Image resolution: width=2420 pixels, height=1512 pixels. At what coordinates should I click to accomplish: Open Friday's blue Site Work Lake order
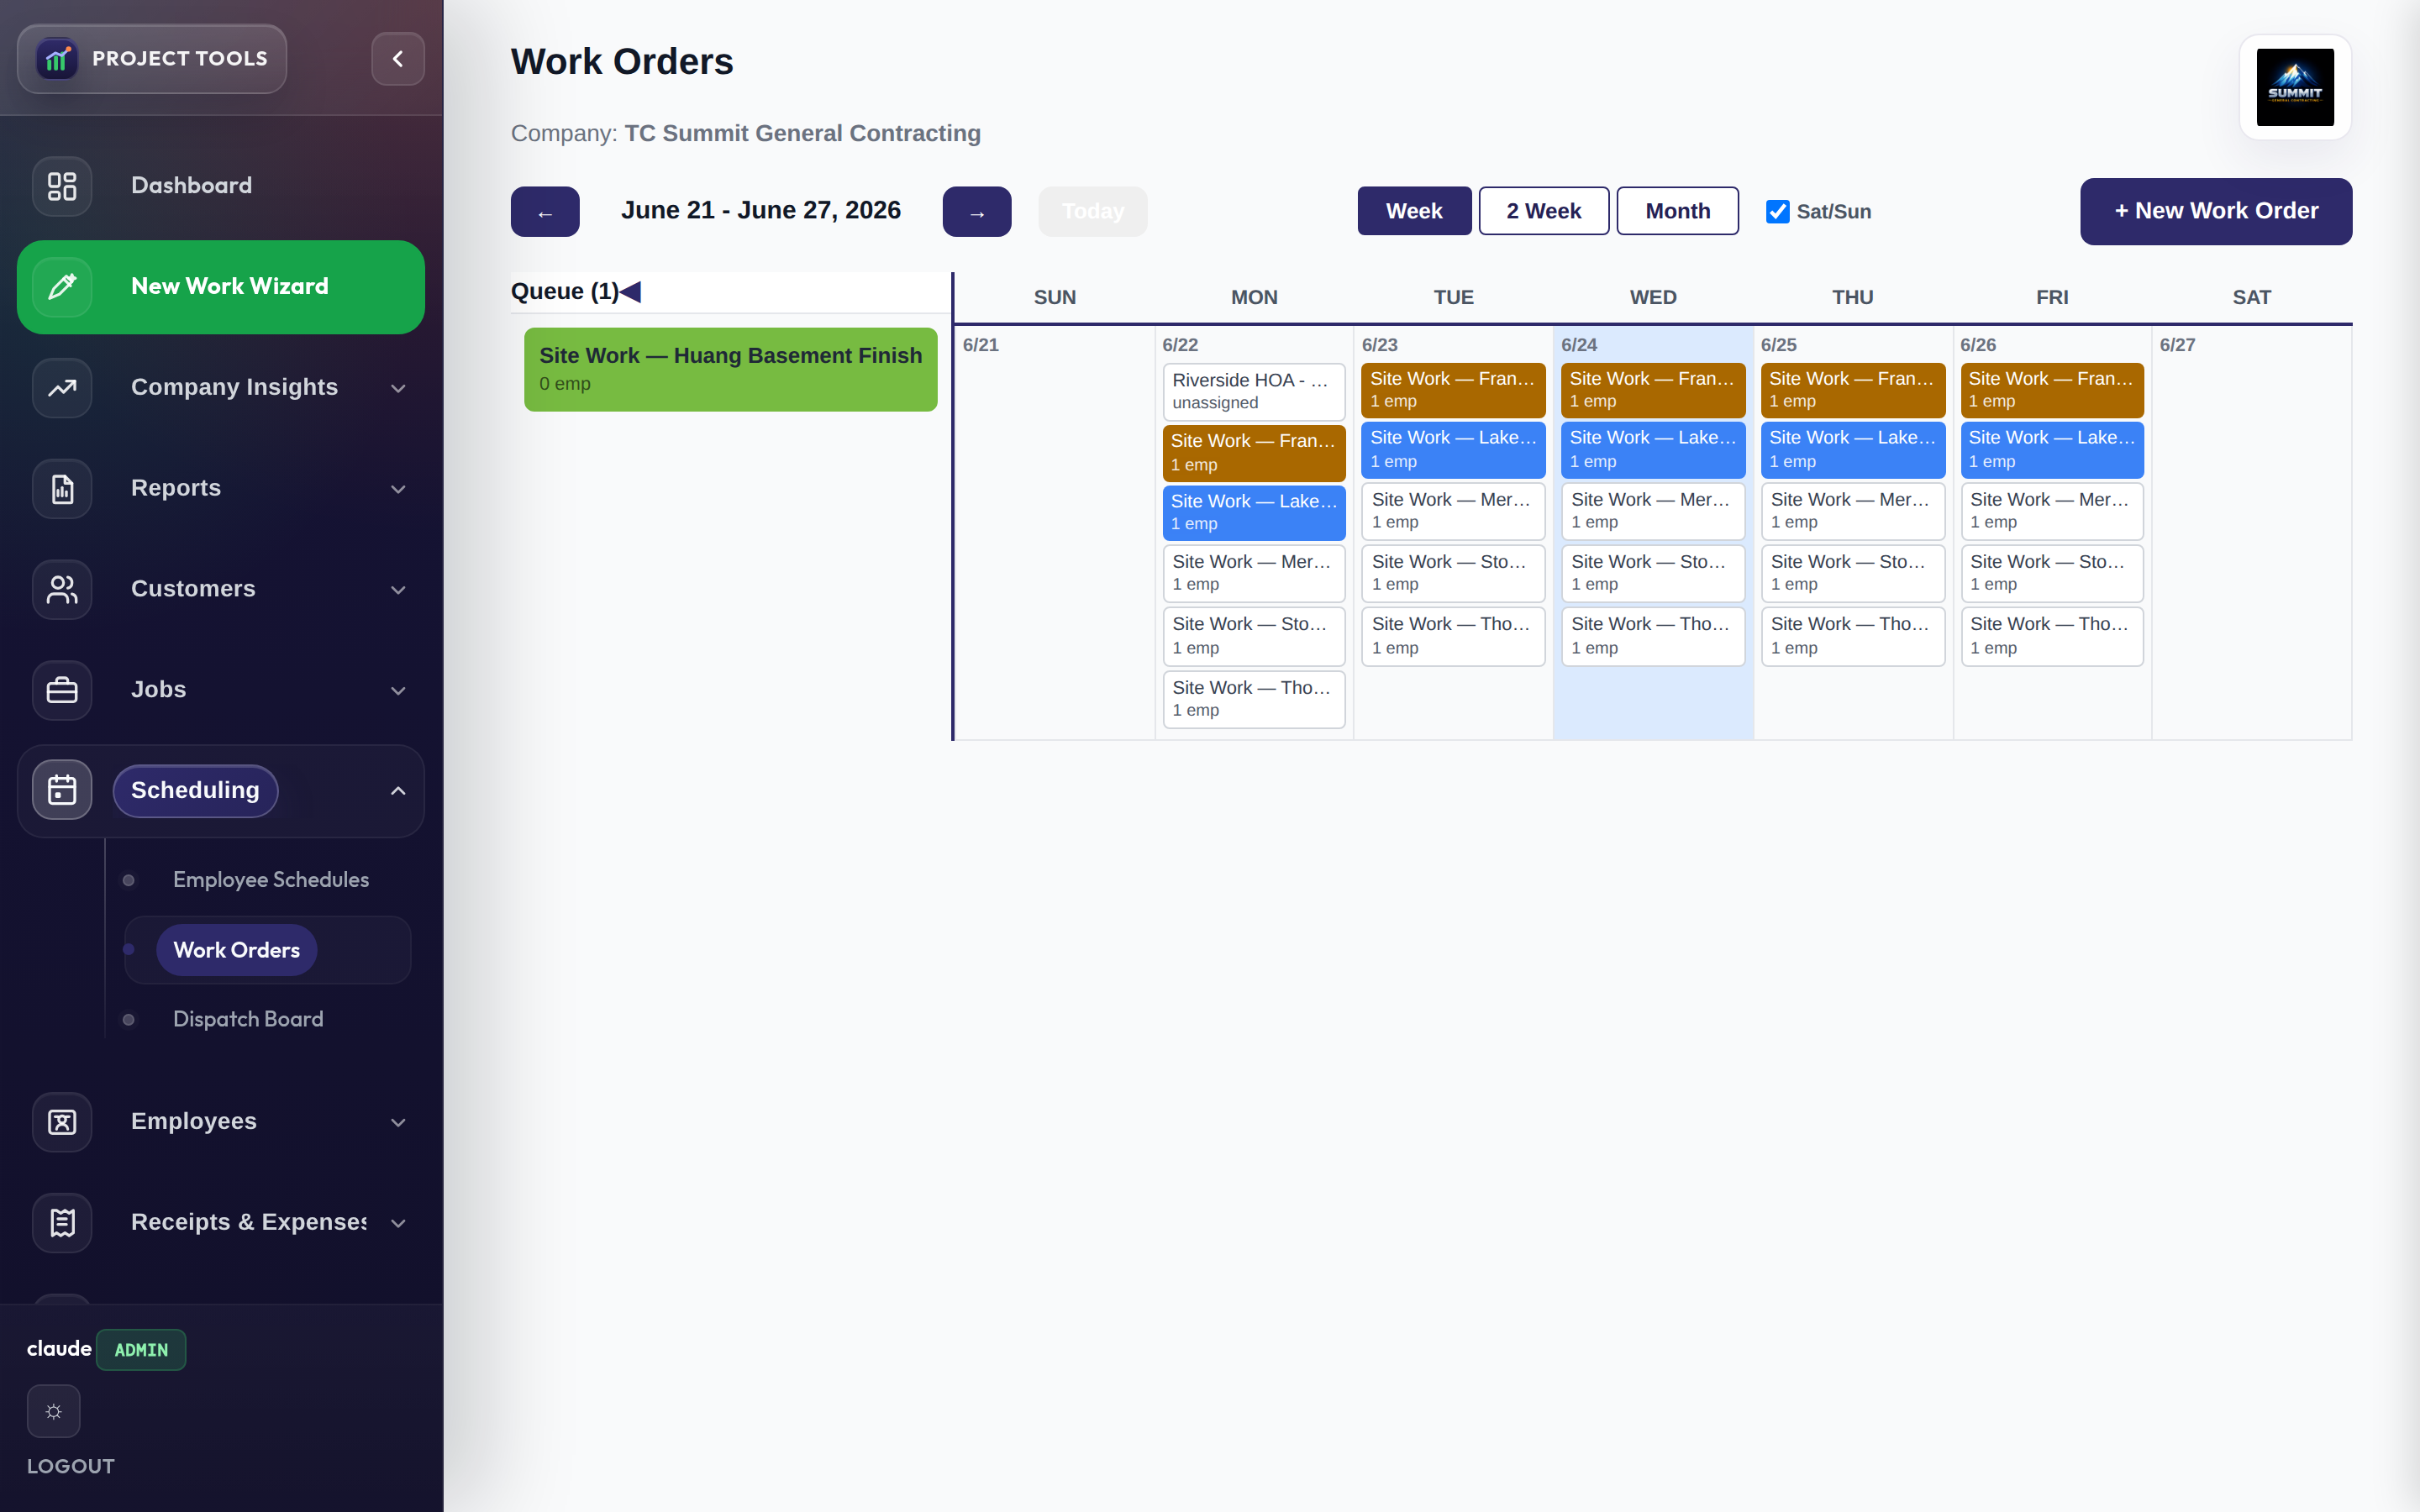pyautogui.click(x=2052, y=449)
